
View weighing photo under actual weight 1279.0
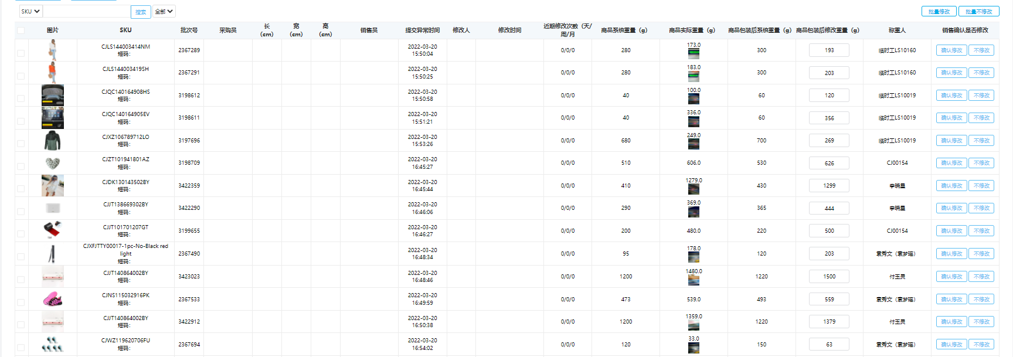pos(694,190)
